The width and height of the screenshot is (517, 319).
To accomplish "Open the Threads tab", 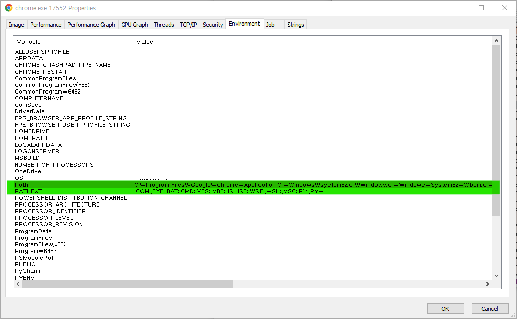I will 164,25.
